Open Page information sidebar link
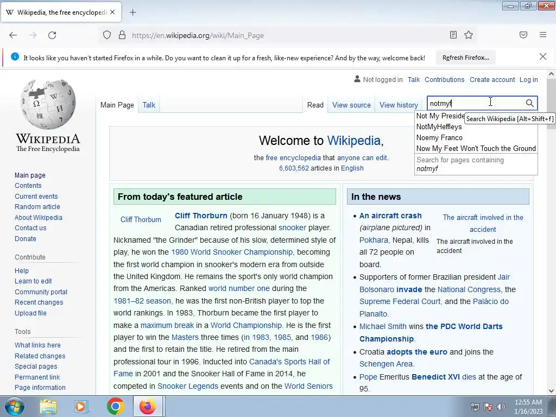Screen dimensions: 556x417 [40, 388]
